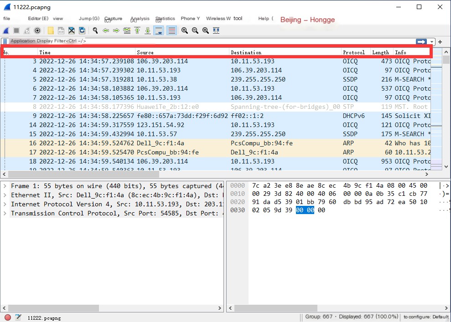The height and width of the screenshot is (322, 451).
Task: Open the Analysis menu
Action: point(140,19)
